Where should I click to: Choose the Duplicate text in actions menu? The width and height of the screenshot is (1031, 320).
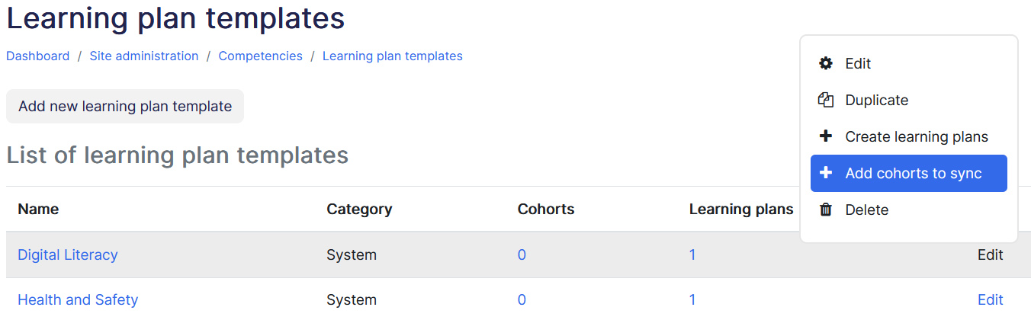pyautogui.click(x=876, y=100)
